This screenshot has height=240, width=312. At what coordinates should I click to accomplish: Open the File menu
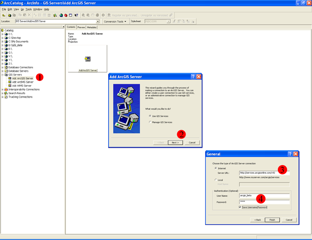[4, 9]
